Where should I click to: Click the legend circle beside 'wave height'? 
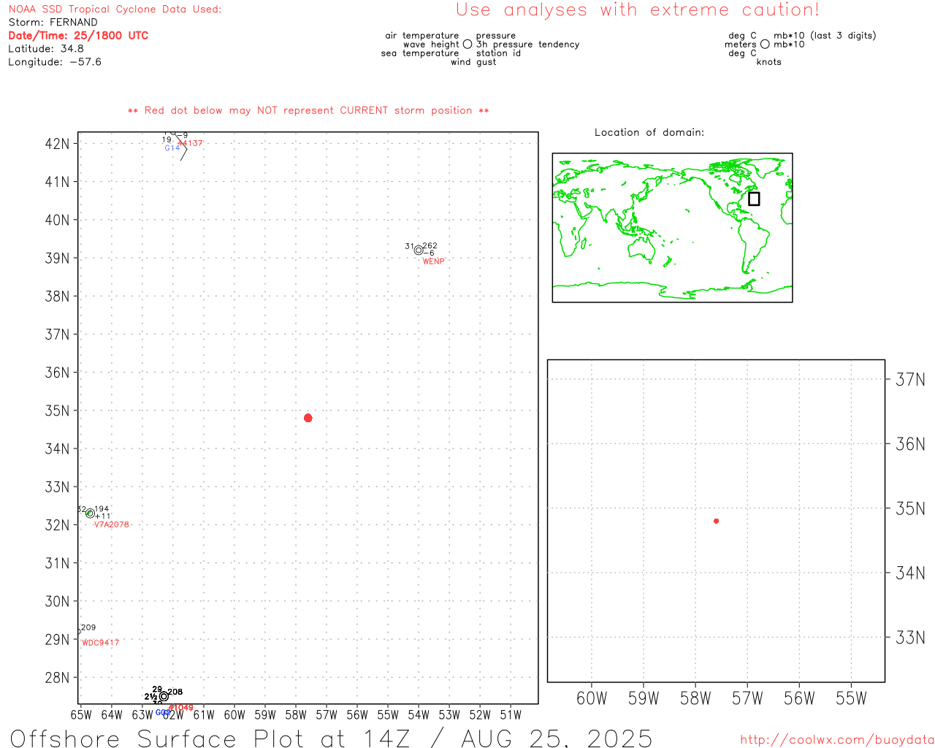pos(467,44)
